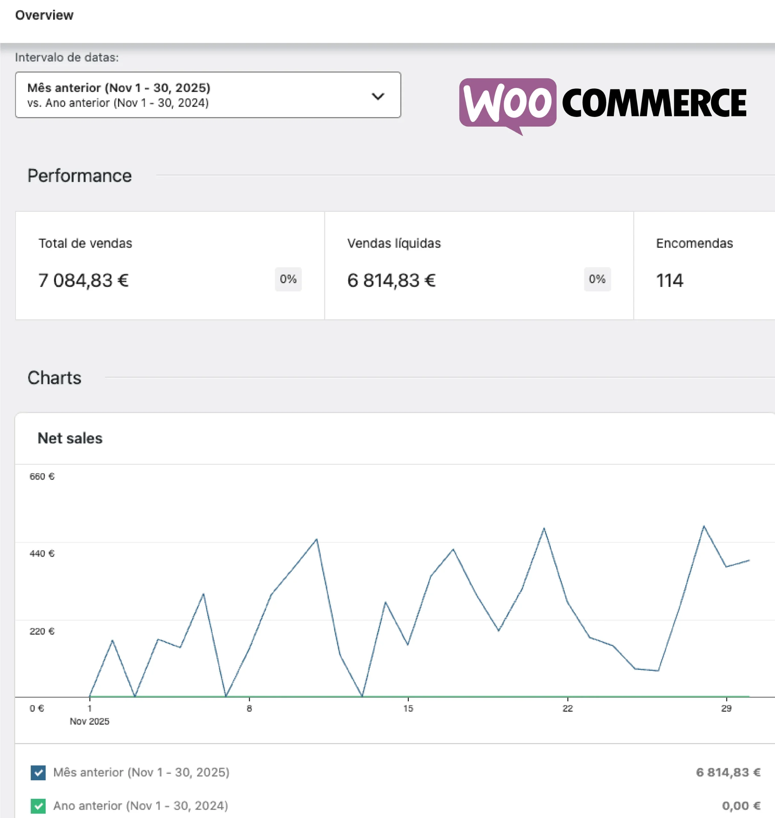Click the Performance section heading
Image resolution: width=775 pixels, height=818 pixels.
click(79, 176)
